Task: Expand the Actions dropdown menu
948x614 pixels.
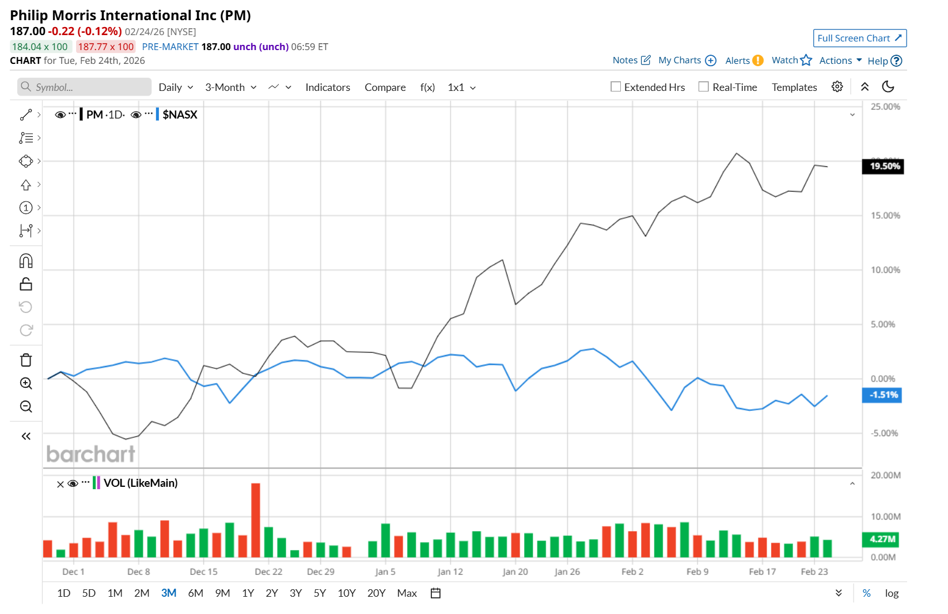Action: click(x=840, y=60)
